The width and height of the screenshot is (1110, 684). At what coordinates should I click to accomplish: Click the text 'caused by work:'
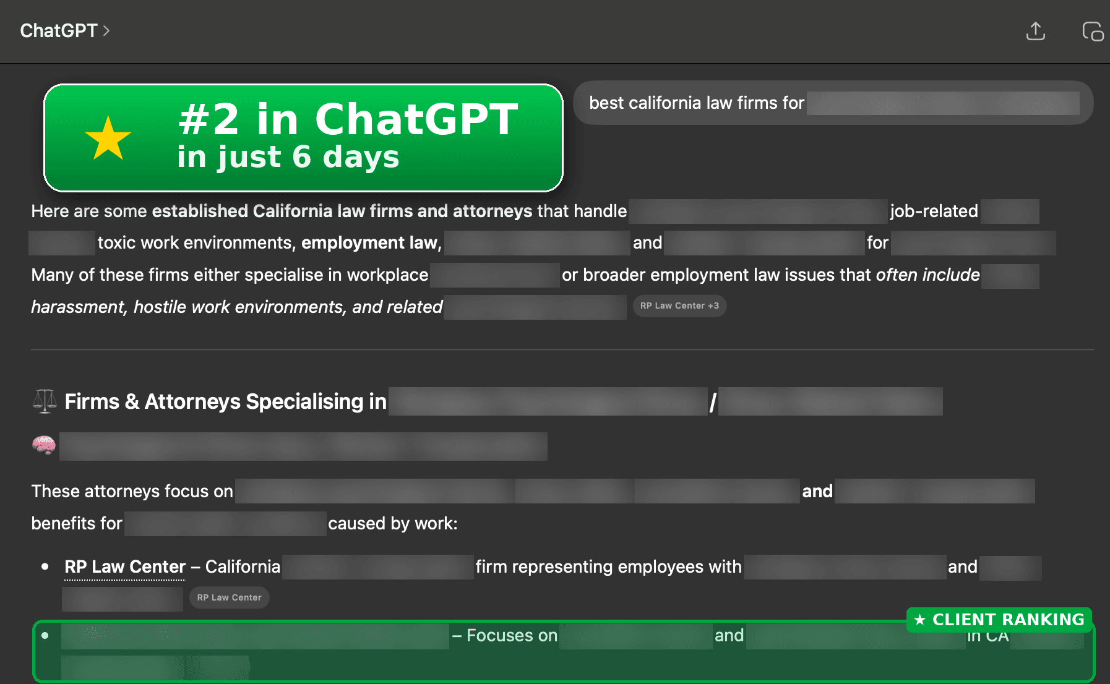[393, 523]
